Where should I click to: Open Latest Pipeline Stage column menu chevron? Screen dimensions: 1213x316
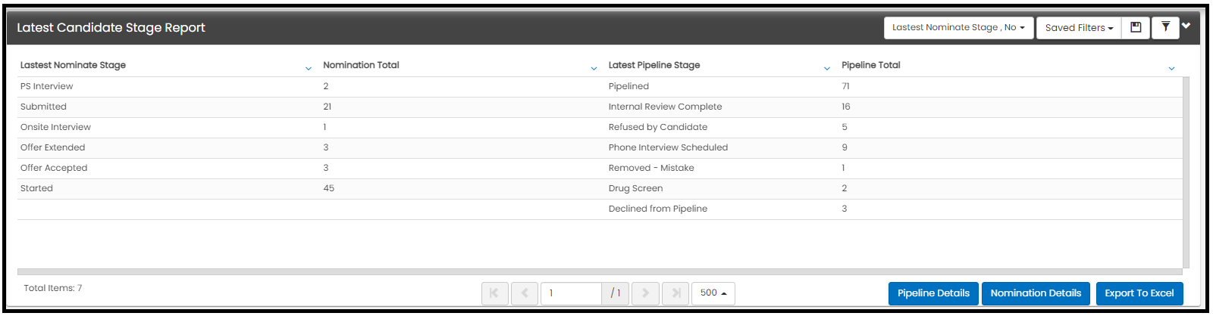pyautogui.click(x=827, y=68)
